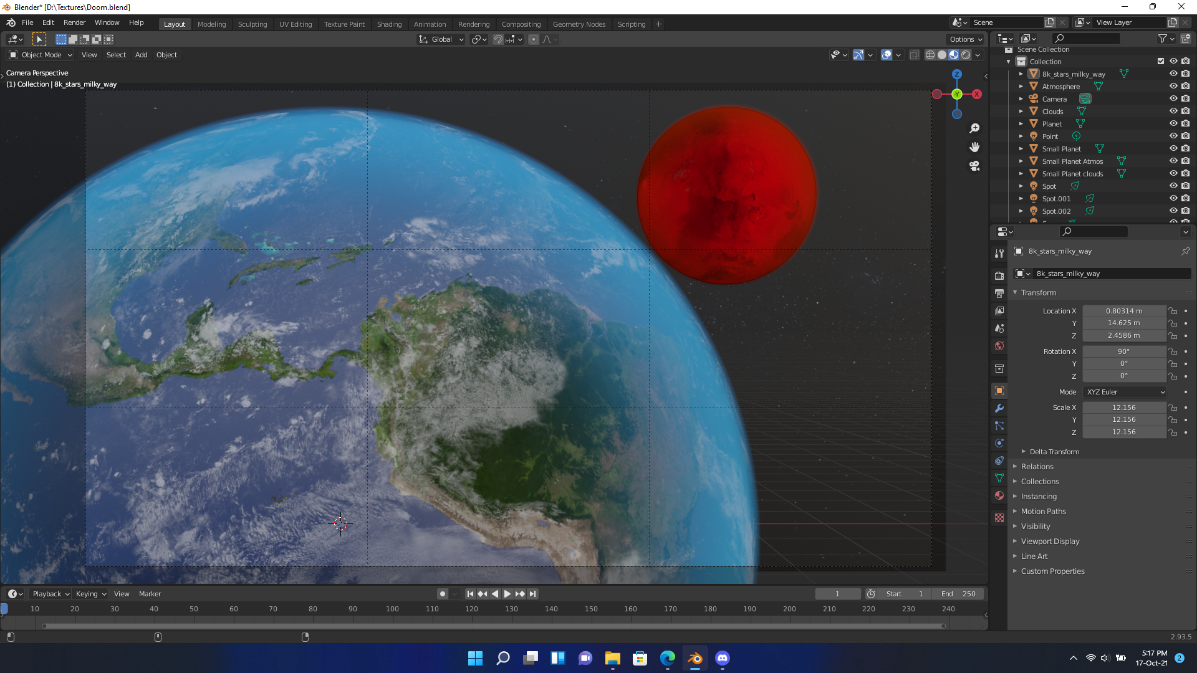Viewport: 1197px width, 673px height.
Task: Hide the Clouds object in the viewport
Action: [1174, 111]
